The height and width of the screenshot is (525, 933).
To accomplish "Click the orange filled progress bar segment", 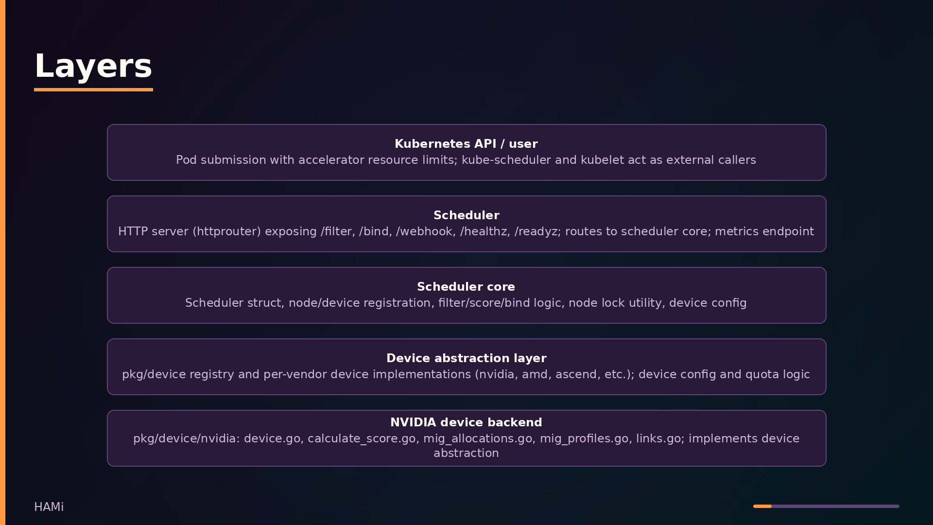I will point(762,506).
